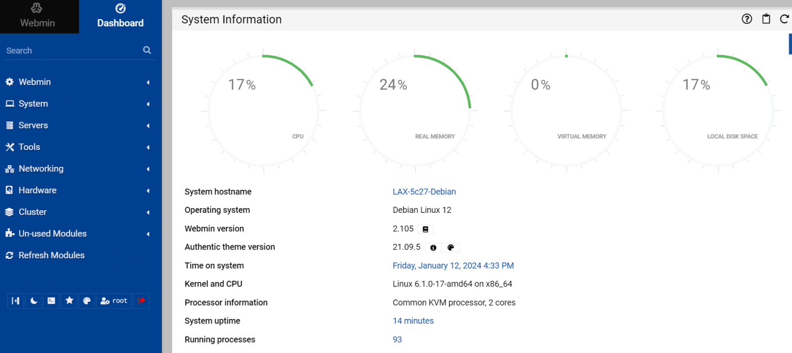
Task: Open theme palette icon beside version 21.09.5
Action: 451,247
